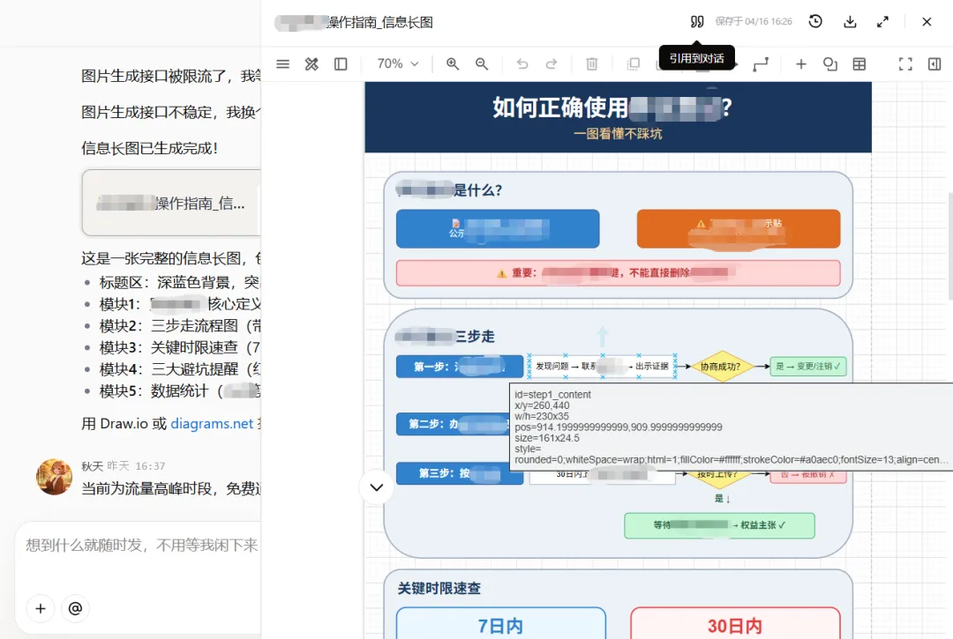Open the version history clock icon
The image size is (953, 639).
click(815, 22)
